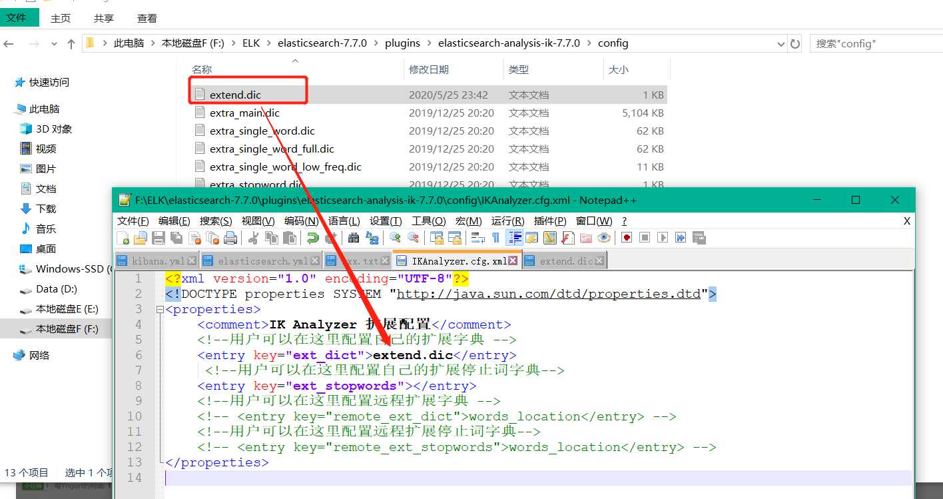This screenshot has width=943, height=499.
Task: Switch to the kibana.yml tab
Action: (157, 261)
